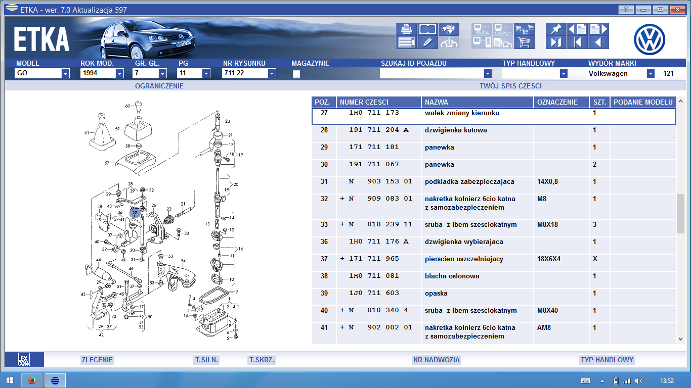Click the pencil edit icon

pyautogui.click(x=427, y=42)
